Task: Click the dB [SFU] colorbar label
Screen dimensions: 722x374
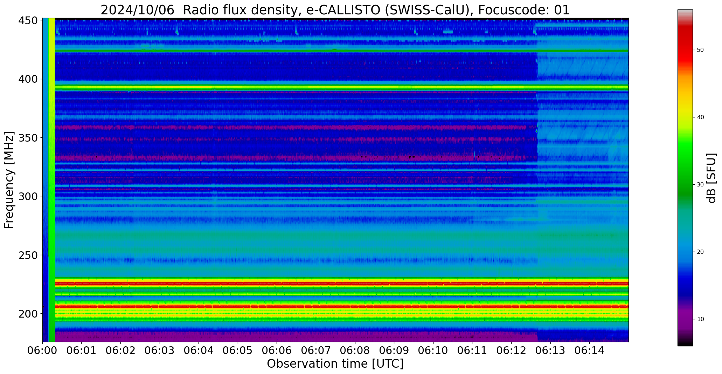Action: pyautogui.click(x=712, y=178)
